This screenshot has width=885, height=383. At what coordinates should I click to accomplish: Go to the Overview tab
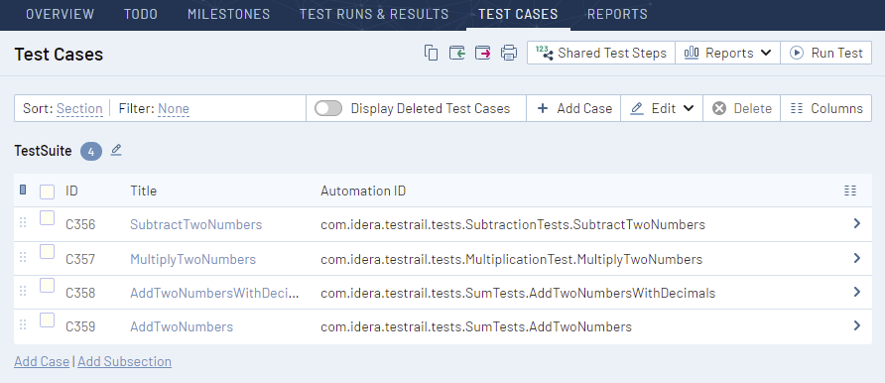pos(61,14)
